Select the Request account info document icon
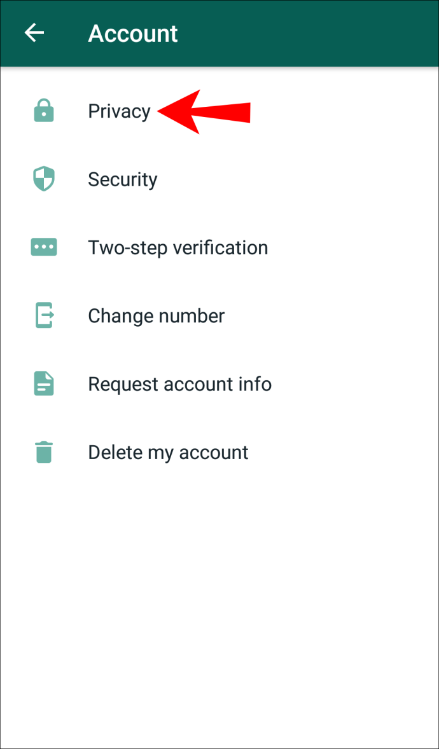 [44, 384]
